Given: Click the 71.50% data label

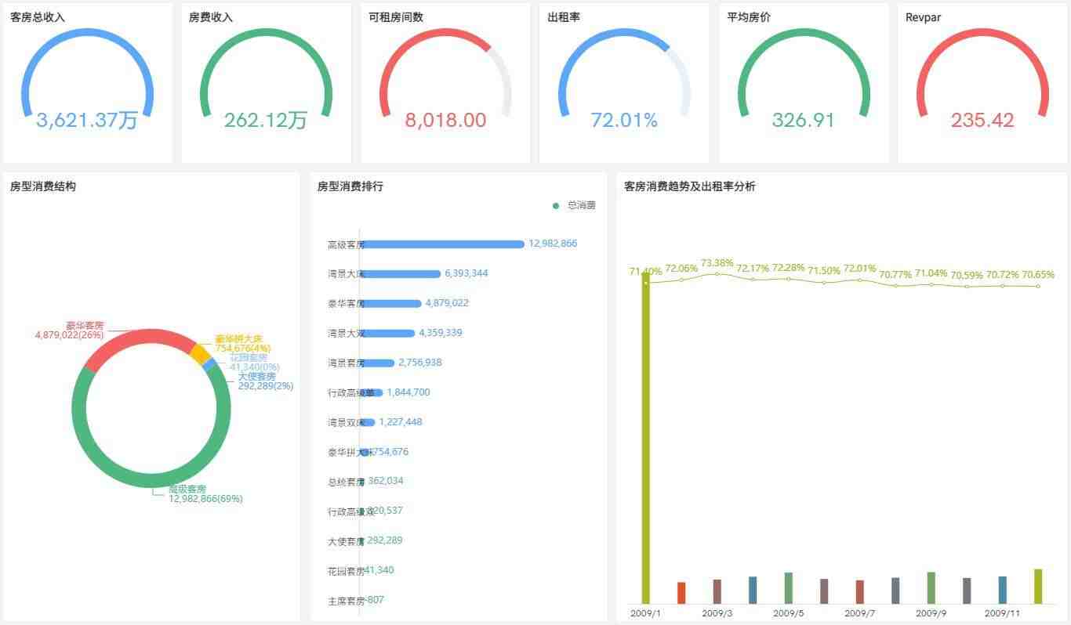Looking at the screenshot, I should pos(824,271).
